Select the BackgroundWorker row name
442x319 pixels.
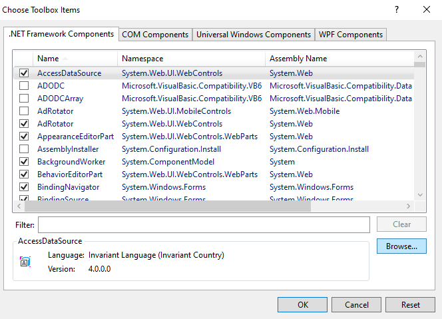pyautogui.click(x=71, y=162)
